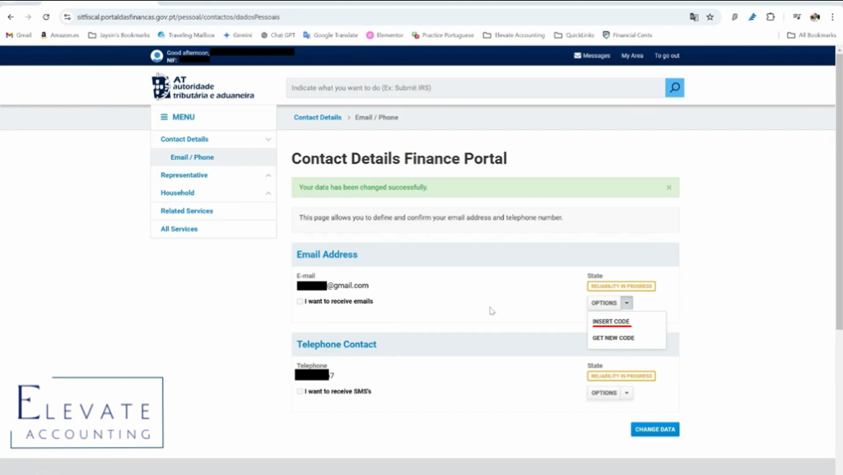The width and height of the screenshot is (843, 475).
Task: Bookmark this page with the star icon
Action: pos(710,16)
